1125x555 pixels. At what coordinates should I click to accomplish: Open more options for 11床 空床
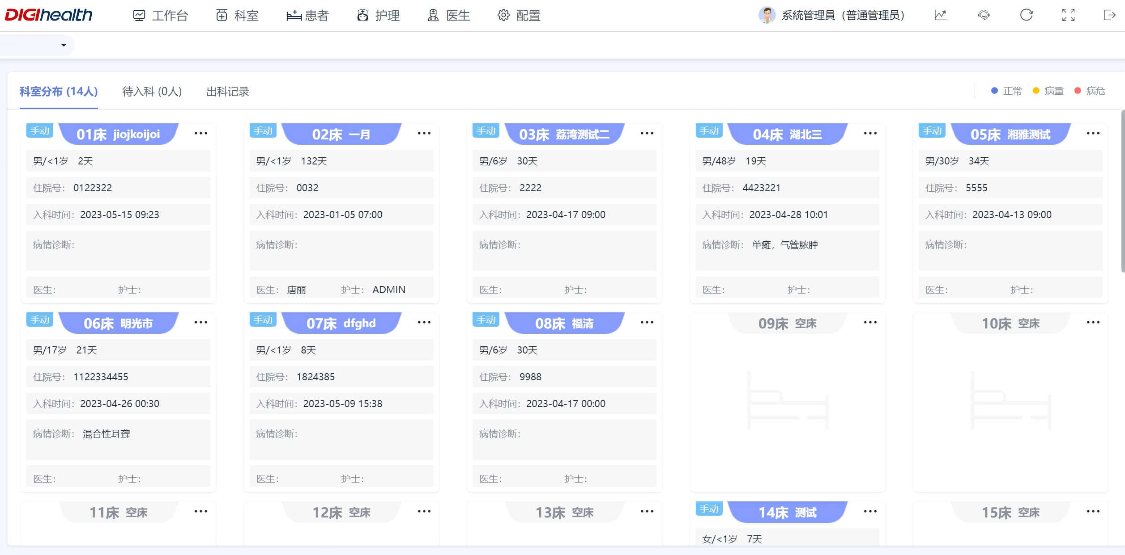[201, 511]
